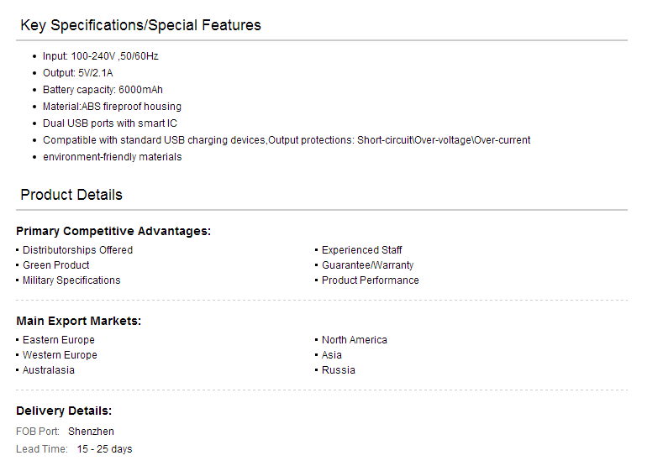Click the Key Specifications/Special Features heading
Screen dimensions: 663x466
(140, 25)
